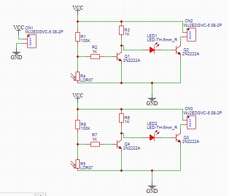Viewport: 228px width, 196px height.
Task: Select resistor R3 symbol above Q1
Action: [x=121, y=30]
